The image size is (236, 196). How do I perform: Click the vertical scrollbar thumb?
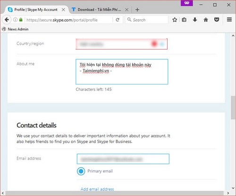click(233, 107)
